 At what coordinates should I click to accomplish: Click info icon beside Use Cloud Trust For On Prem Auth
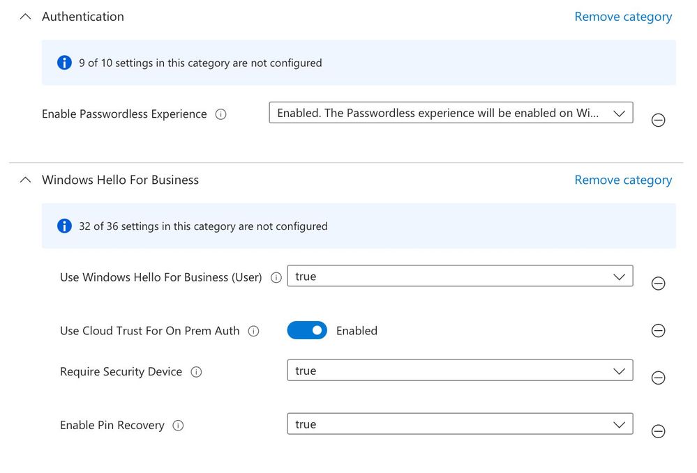pos(254,331)
